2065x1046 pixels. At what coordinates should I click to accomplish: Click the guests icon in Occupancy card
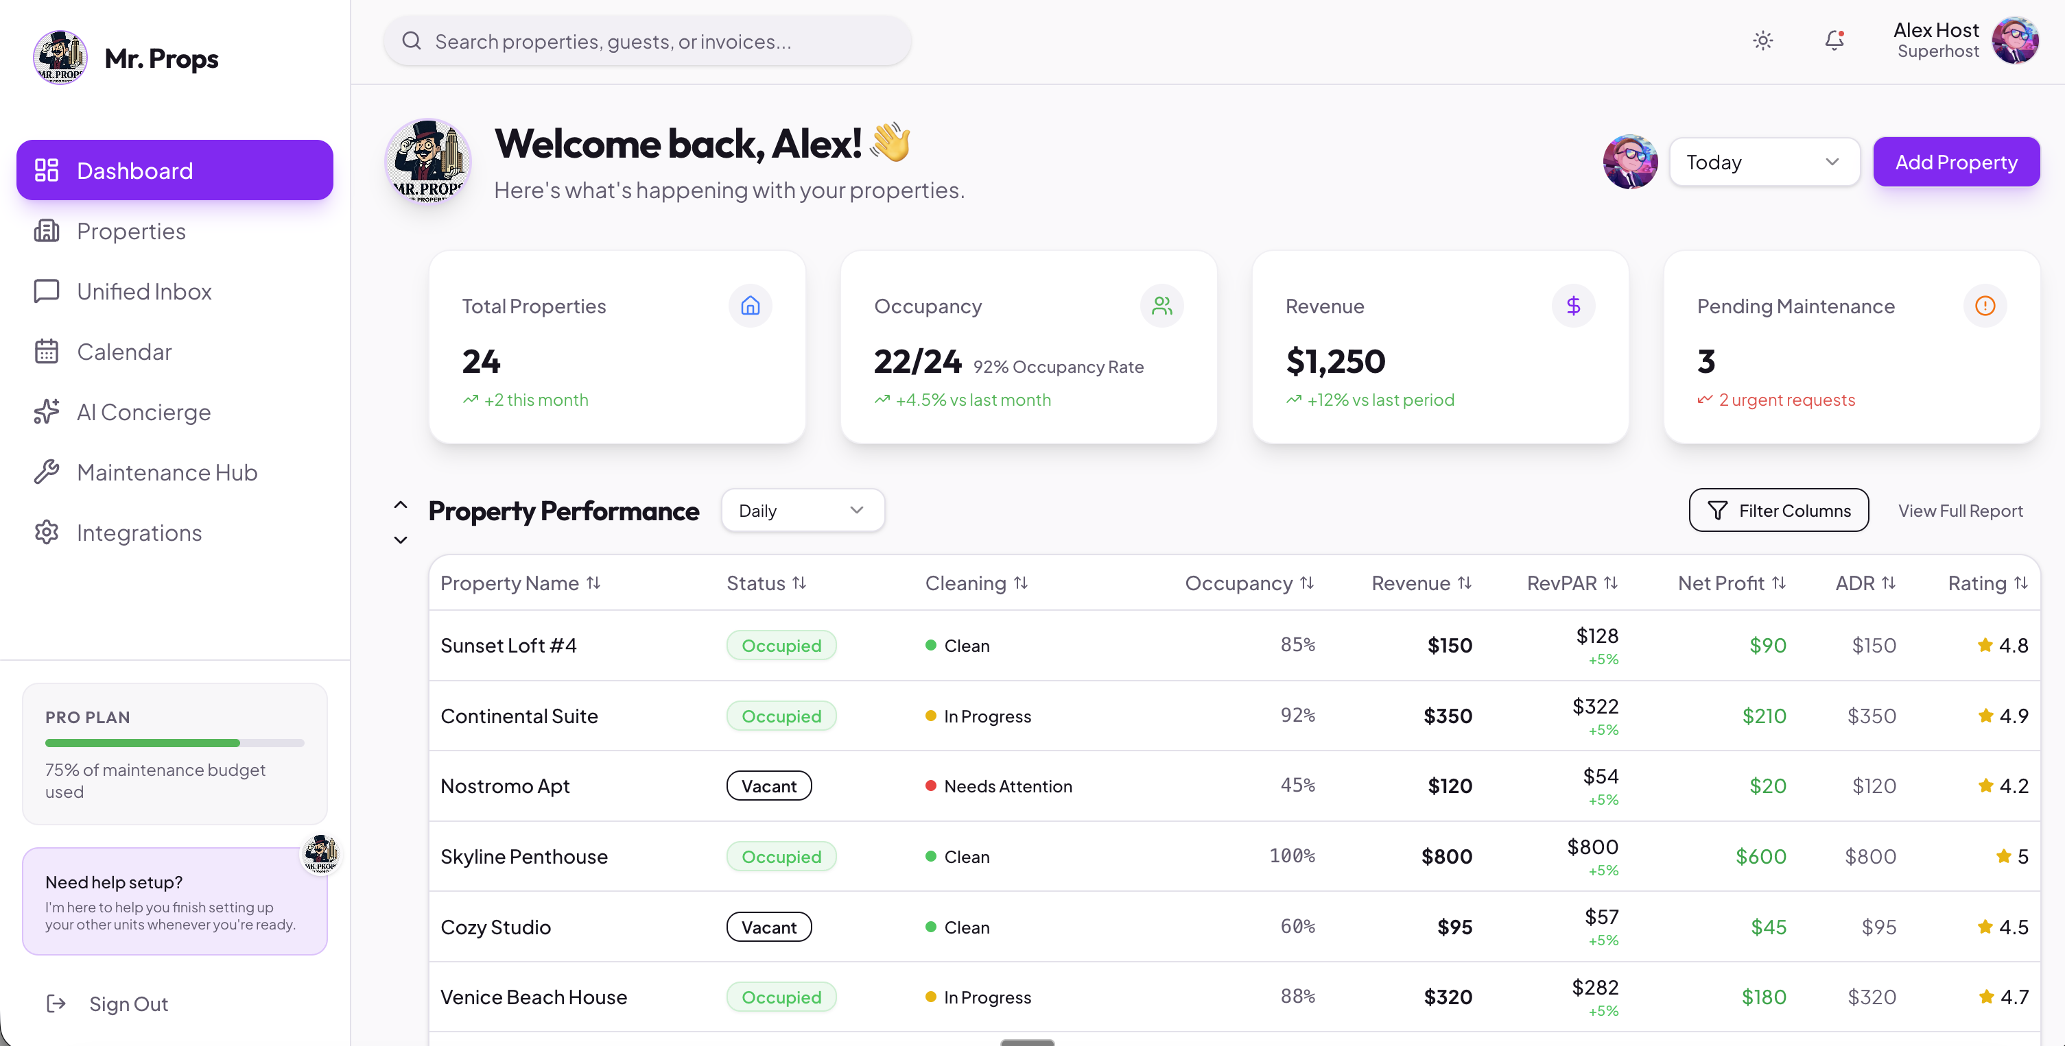pos(1161,306)
